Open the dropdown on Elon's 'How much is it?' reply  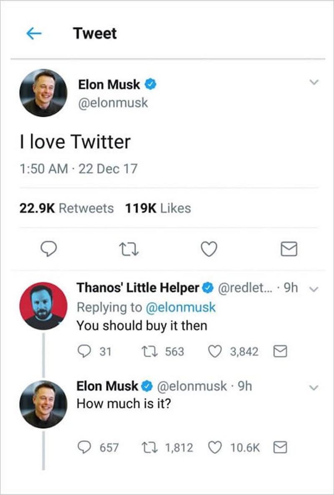(x=314, y=387)
